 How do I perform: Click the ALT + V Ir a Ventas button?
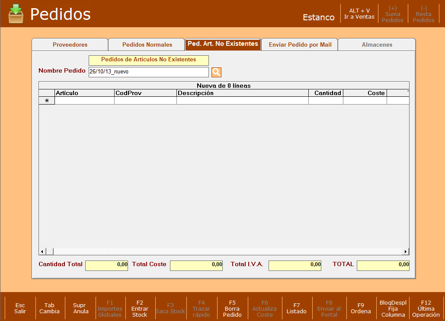(x=359, y=14)
